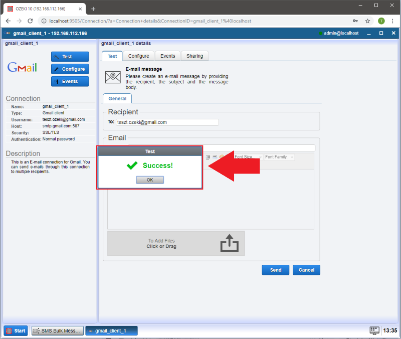The width and height of the screenshot is (401, 339).
Task: Switch to the Configure tab
Action: click(x=138, y=56)
